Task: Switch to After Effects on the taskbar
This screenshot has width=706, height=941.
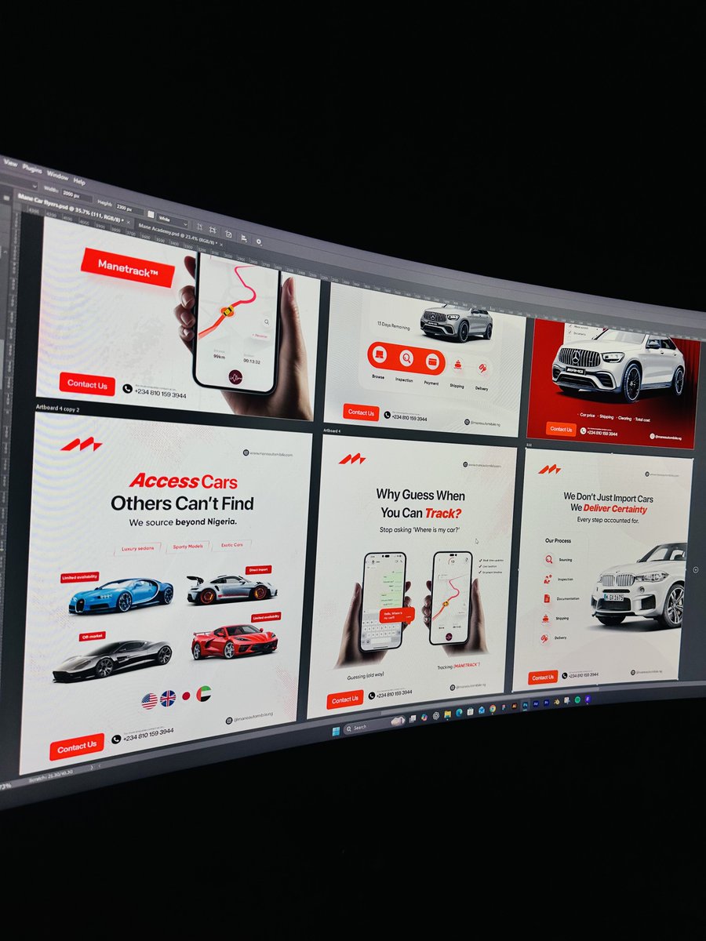Action: (x=536, y=704)
